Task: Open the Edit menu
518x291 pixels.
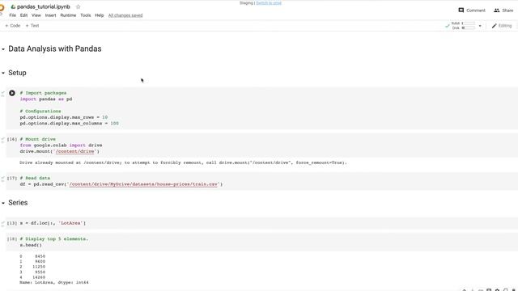Action: click(23, 15)
